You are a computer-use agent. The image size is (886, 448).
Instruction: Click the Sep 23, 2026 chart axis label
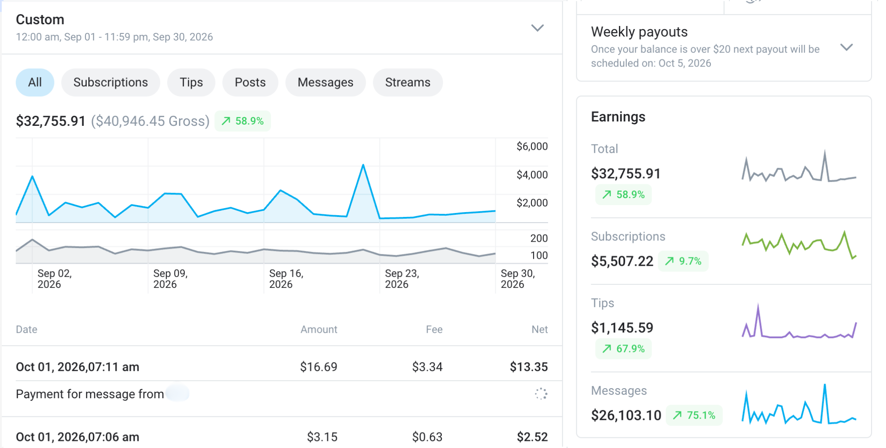402,279
